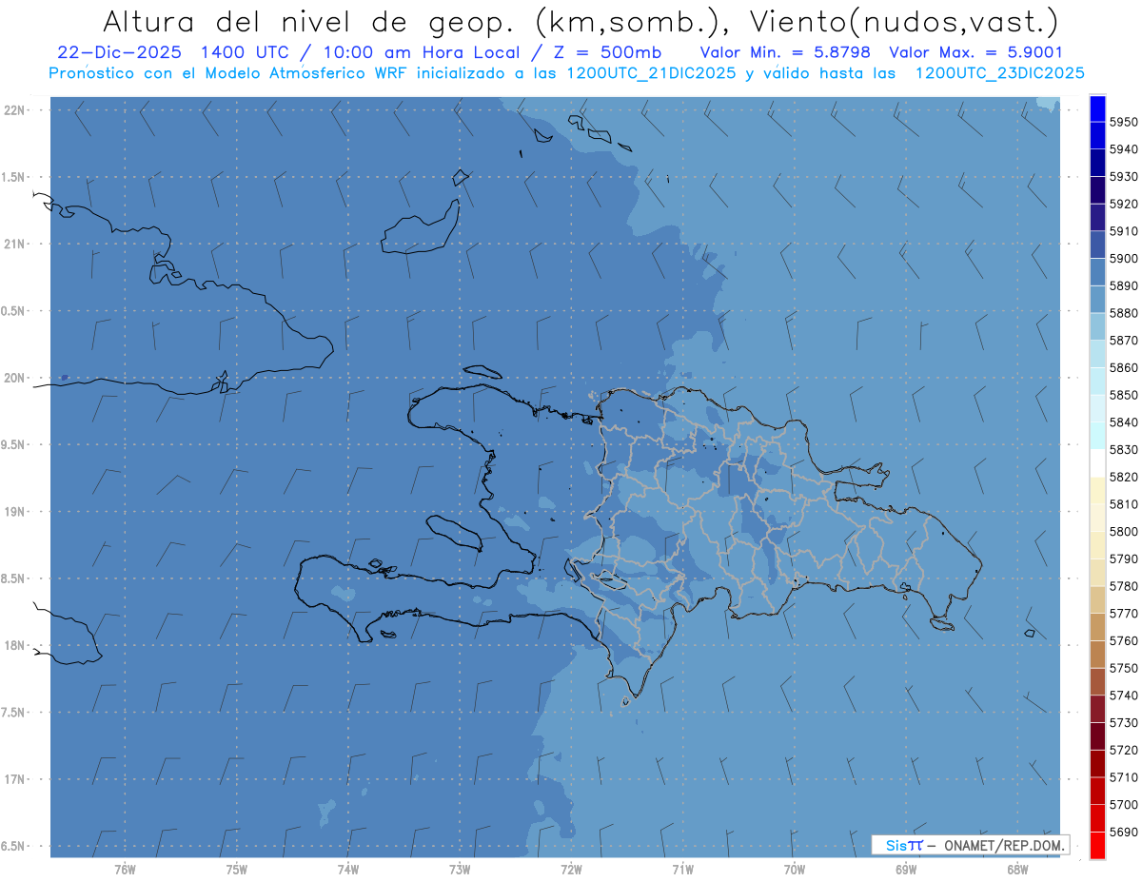Click the '5950' colorbar value

(x=1124, y=122)
